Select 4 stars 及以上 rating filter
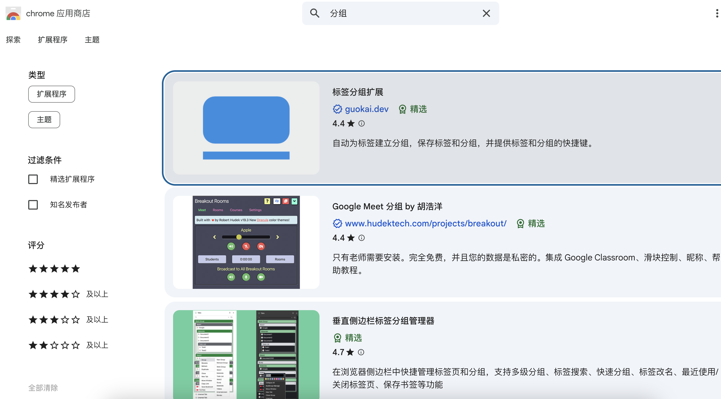 pyautogui.click(x=68, y=294)
